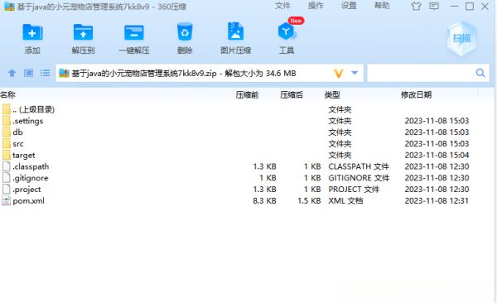
Task: Sort the list by the 修改日期 column header
Action: click(x=416, y=94)
